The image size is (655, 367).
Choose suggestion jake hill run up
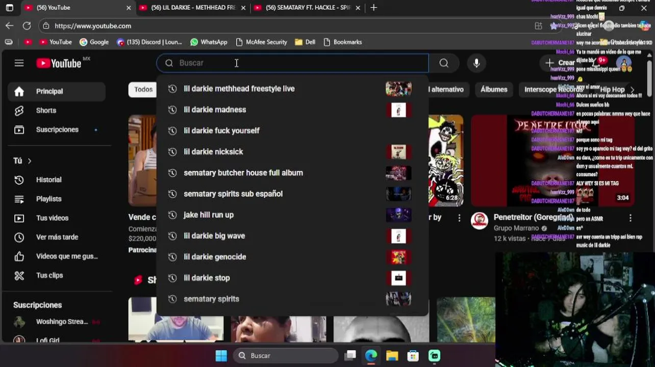[292, 215]
